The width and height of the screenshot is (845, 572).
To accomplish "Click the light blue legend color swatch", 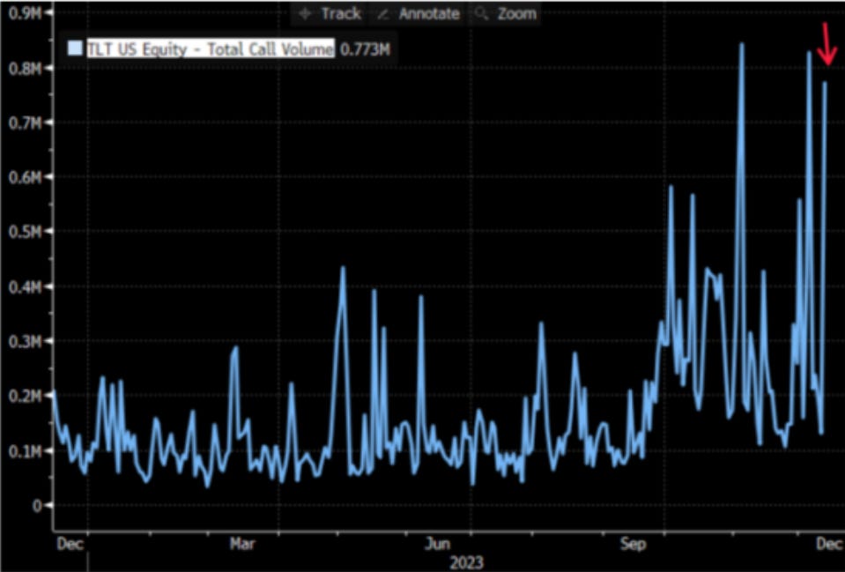I will point(76,48).
